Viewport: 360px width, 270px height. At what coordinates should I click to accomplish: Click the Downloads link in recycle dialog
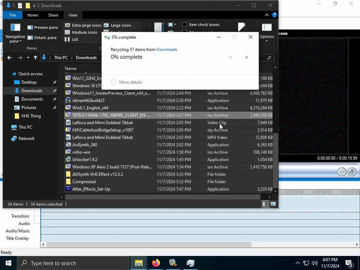pos(167,49)
